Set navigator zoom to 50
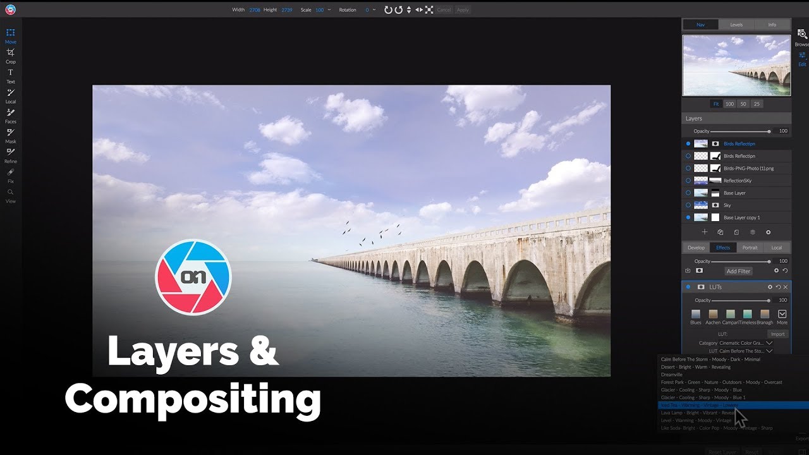The image size is (809, 455). click(743, 104)
